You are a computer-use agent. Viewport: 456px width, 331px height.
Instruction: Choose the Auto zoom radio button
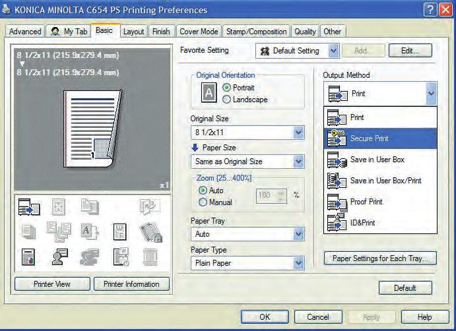click(x=203, y=191)
